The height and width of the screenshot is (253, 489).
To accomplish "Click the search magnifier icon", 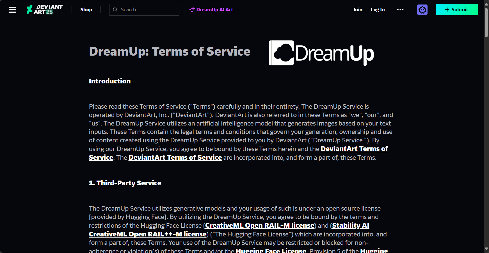I will coord(115,10).
